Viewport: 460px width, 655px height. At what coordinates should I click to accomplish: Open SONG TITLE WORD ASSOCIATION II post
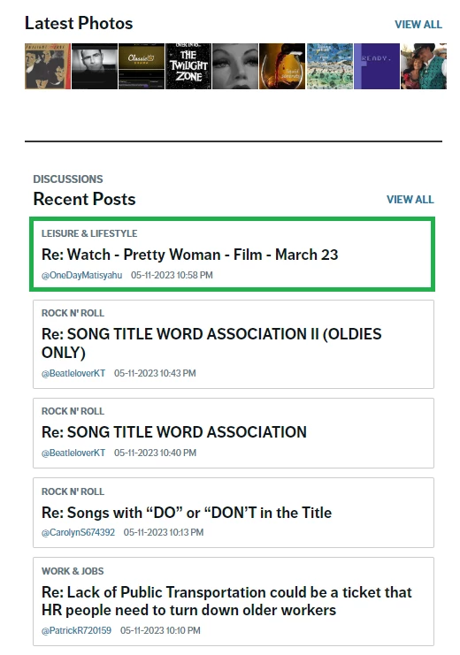pyautogui.click(x=211, y=343)
